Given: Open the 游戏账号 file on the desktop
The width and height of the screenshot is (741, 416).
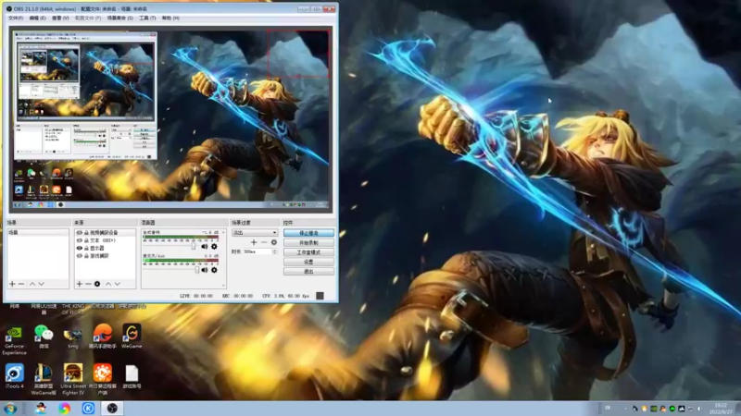Looking at the screenshot, I should (x=132, y=376).
